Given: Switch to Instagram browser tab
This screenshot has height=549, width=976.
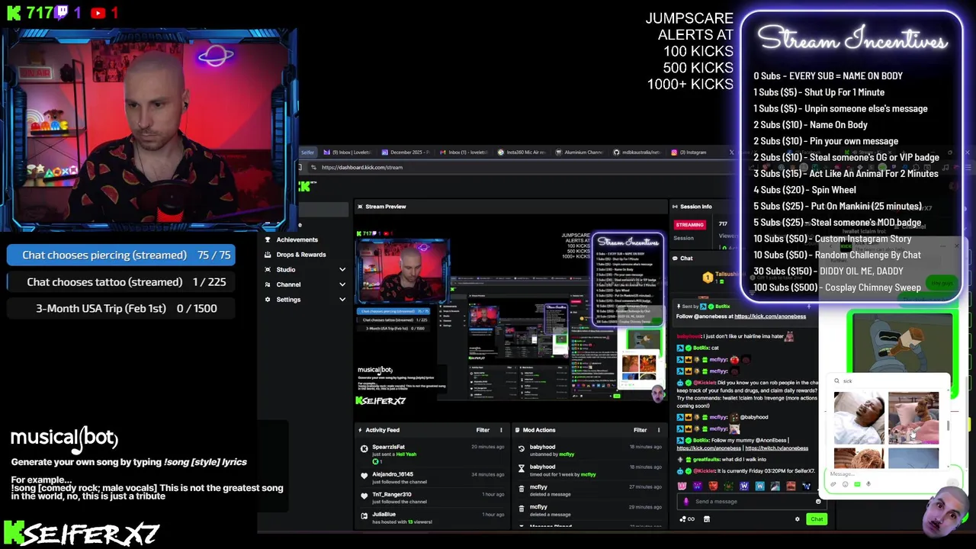Looking at the screenshot, I should pos(693,152).
